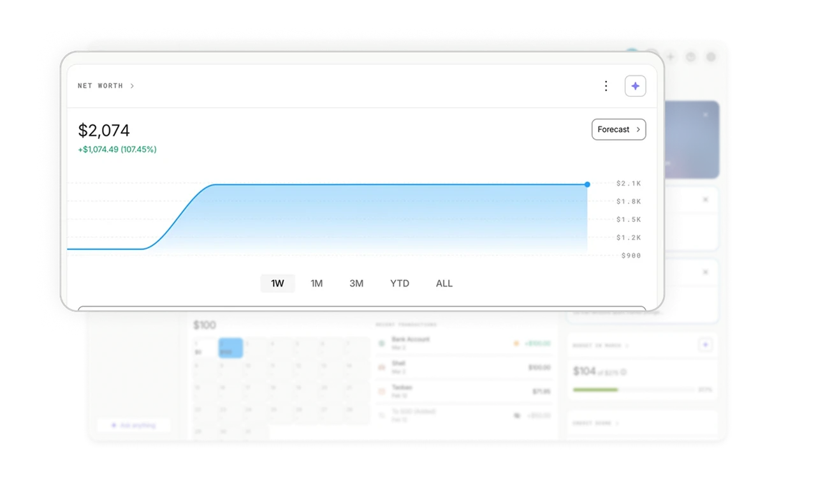Viewport: 816px width, 481px height.
Task: Click the +$1,074.49 (107.45%) change text
Action: 117,149
